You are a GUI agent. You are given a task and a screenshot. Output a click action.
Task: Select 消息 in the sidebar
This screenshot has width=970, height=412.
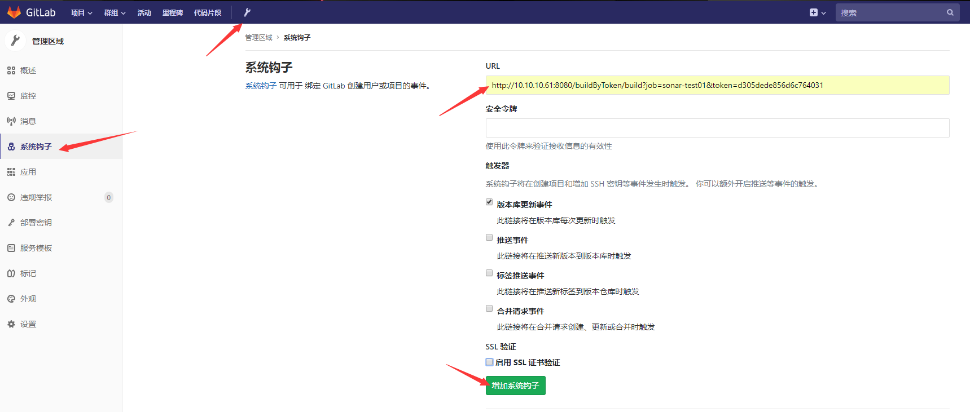61,121
